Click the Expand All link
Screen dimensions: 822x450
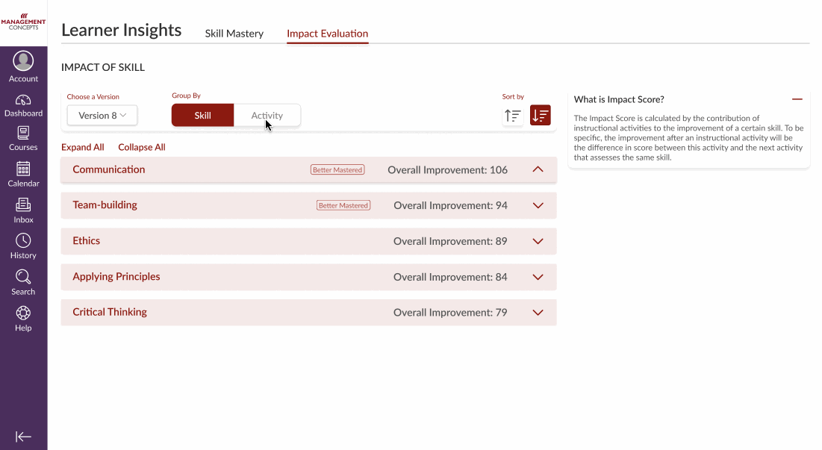(82, 147)
